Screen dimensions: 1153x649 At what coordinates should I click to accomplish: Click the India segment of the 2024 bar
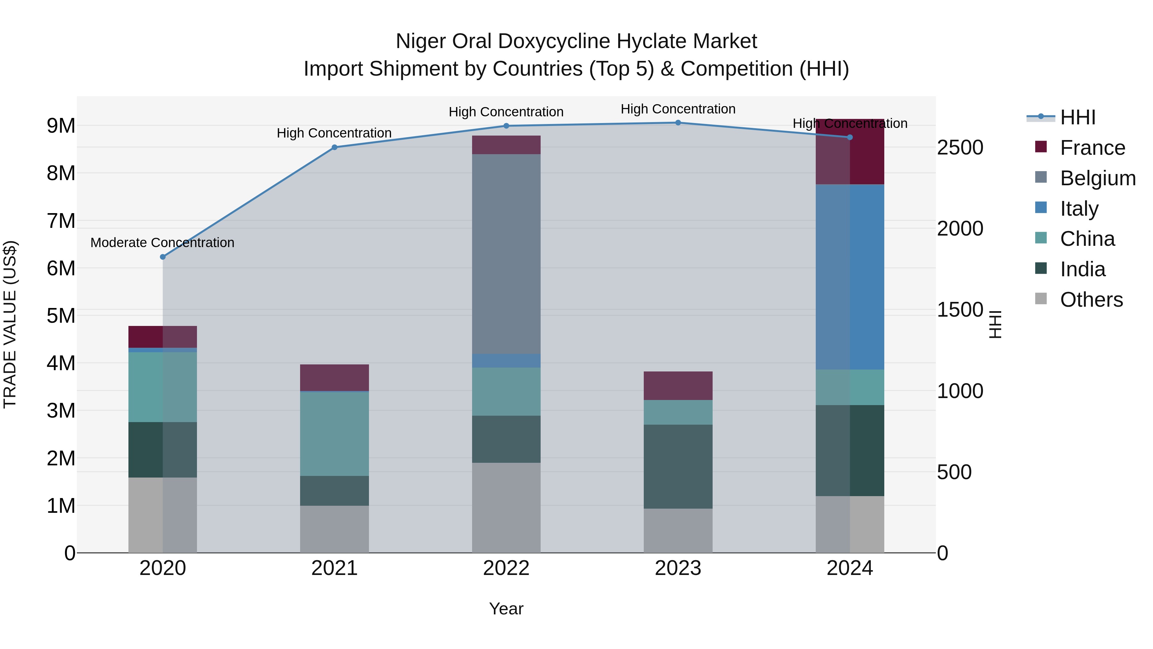tap(850, 451)
